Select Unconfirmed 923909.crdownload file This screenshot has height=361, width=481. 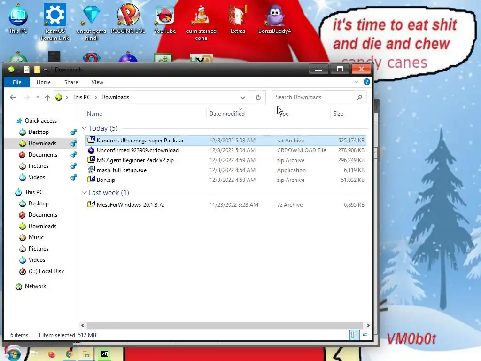pyautogui.click(x=226, y=150)
